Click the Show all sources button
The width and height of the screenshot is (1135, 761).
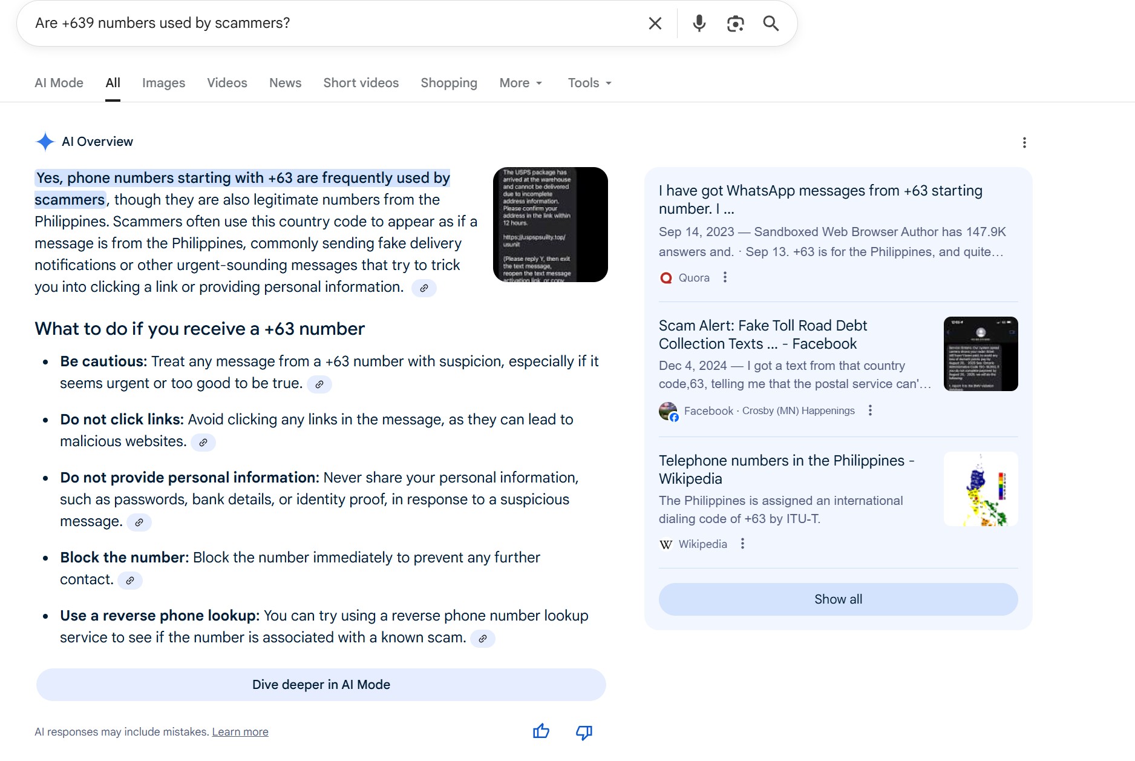(x=838, y=599)
